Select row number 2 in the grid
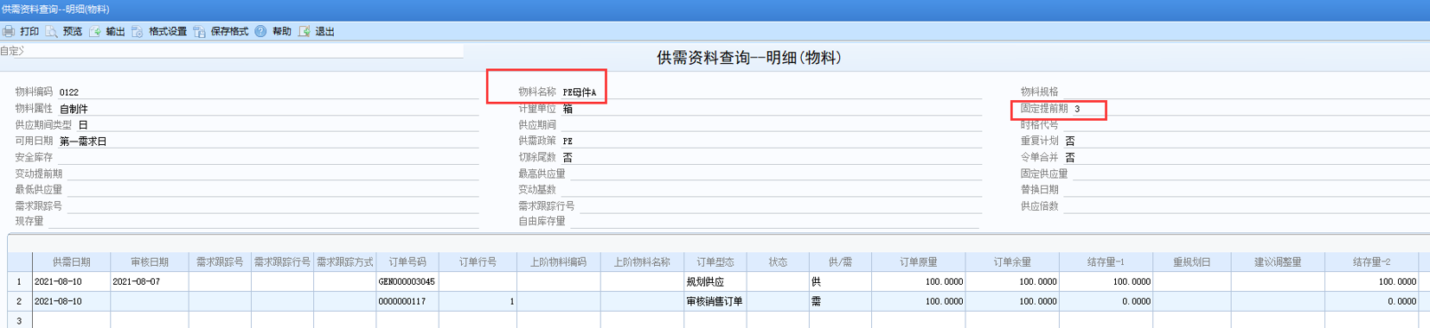This screenshot has height=328, width=1430. coord(19,301)
